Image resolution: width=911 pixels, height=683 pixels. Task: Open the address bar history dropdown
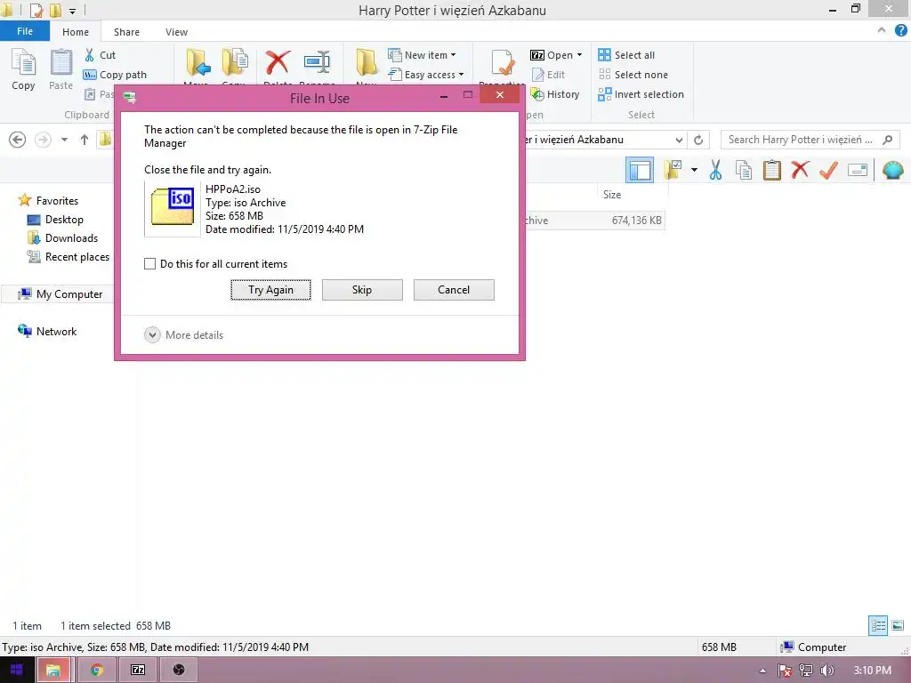click(x=679, y=140)
